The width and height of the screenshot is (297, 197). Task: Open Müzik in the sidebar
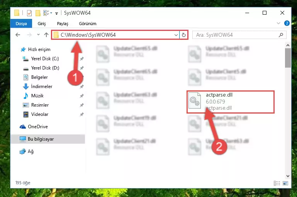[x=37, y=96]
